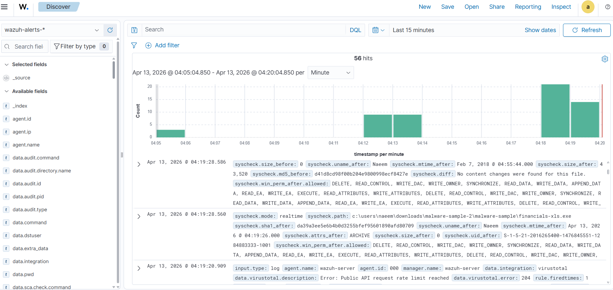
Task: Switch query language via DQL button
Action: (355, 30)
